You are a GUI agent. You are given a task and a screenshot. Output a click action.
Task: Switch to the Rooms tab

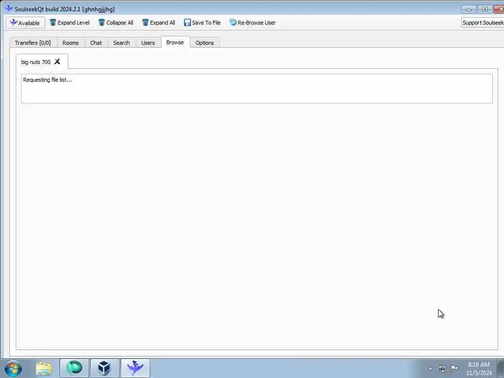tap(71, 43)
